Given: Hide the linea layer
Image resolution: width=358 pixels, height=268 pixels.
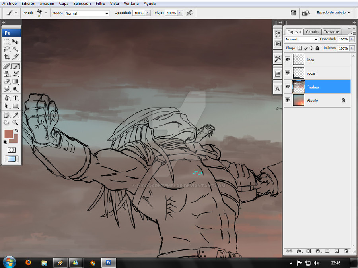Looking at the screenshot, I should [x=288, y=60].
